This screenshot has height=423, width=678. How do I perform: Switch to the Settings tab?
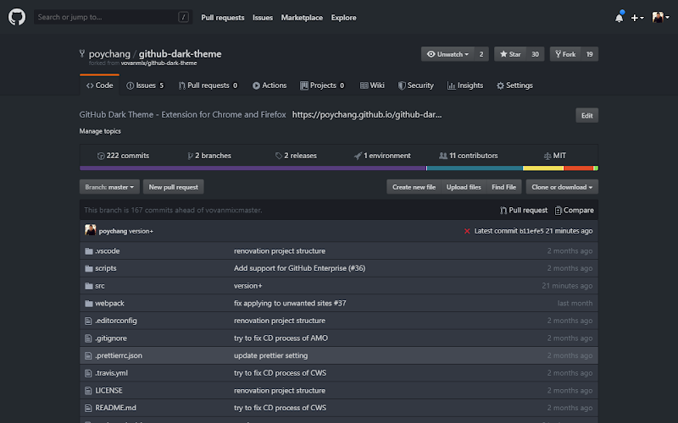coord(514,85)
